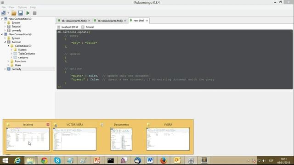
Task: Open Outlook from the taskbar
Action: click(177, 160)
